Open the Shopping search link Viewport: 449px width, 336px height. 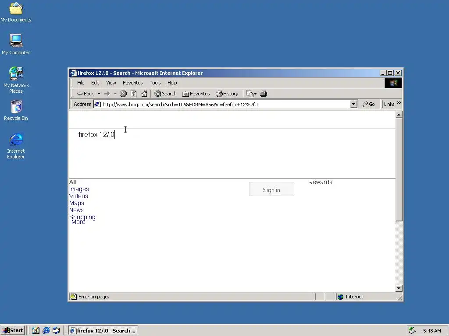coord(82,217)
